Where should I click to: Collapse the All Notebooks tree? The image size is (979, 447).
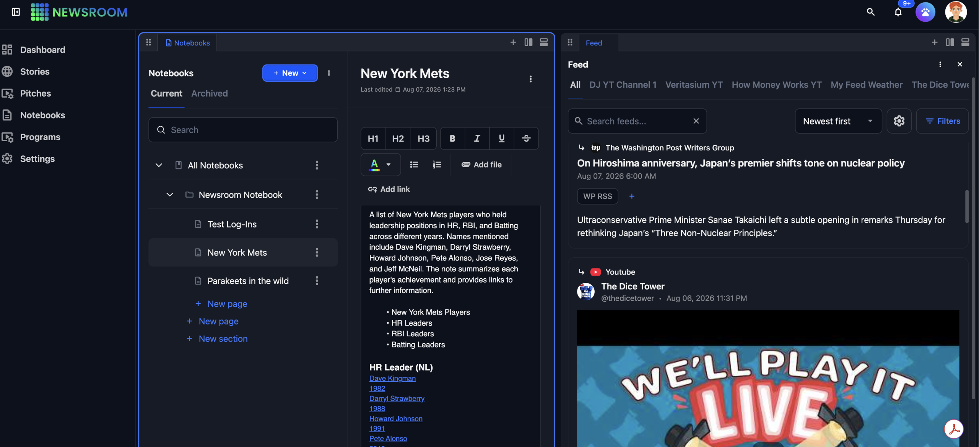(159, 165)
